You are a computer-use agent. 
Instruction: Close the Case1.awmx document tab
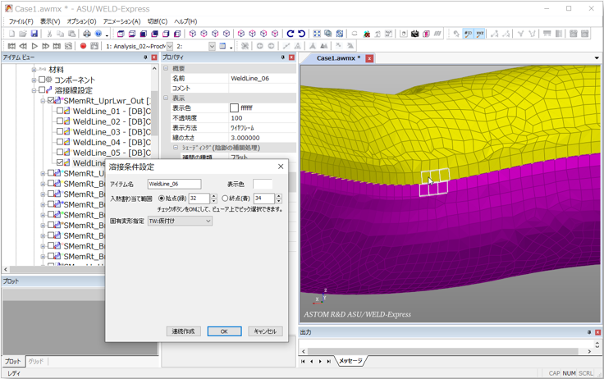pos(369,58)
